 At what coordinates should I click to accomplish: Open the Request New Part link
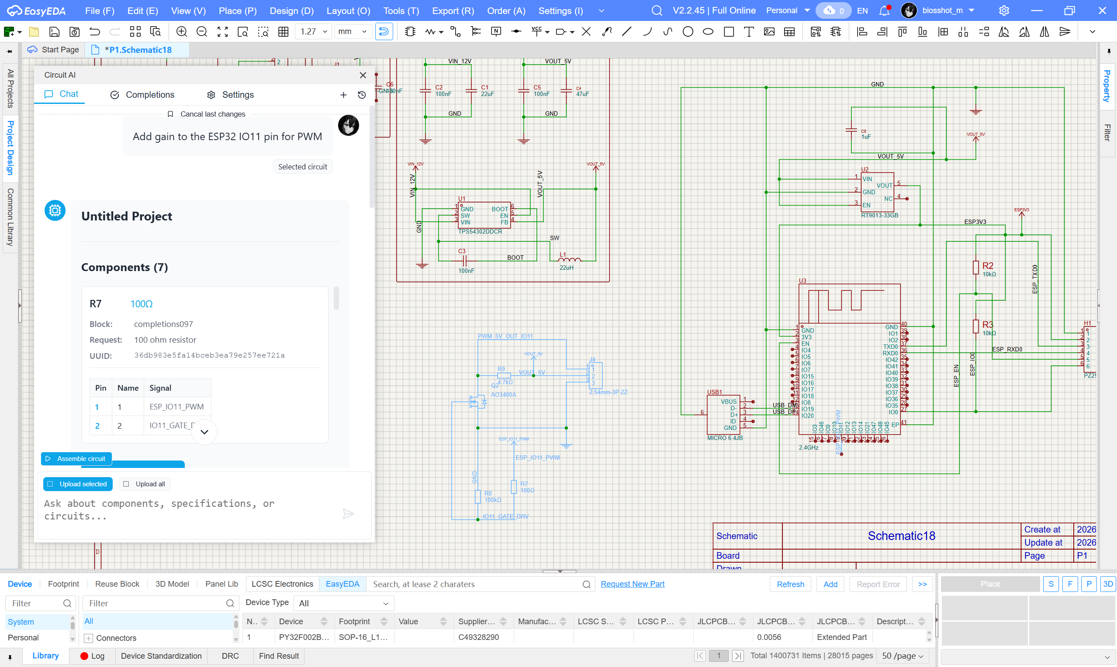pyautogui.click(x=632, y=584)
